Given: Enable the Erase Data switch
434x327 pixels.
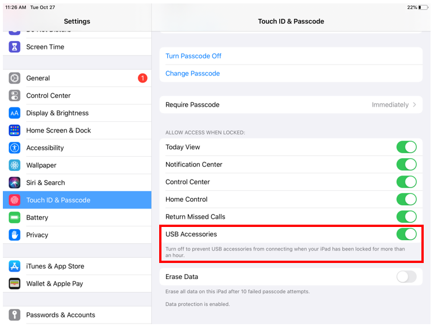Looking at the screenshot, I should coord(406,277).
